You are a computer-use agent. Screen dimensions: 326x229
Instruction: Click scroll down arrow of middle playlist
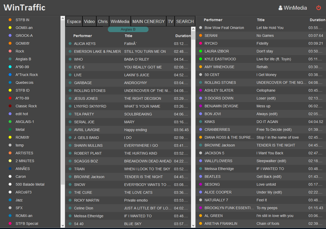coord(193,225)
